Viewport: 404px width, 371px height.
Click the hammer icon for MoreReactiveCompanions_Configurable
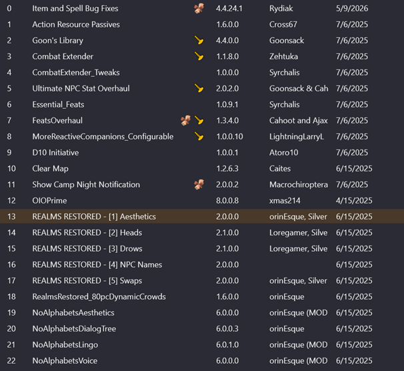199,136
